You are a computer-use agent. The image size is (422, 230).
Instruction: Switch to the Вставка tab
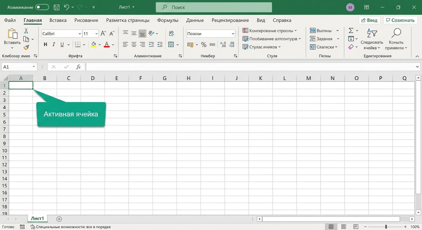pos(58,20)
